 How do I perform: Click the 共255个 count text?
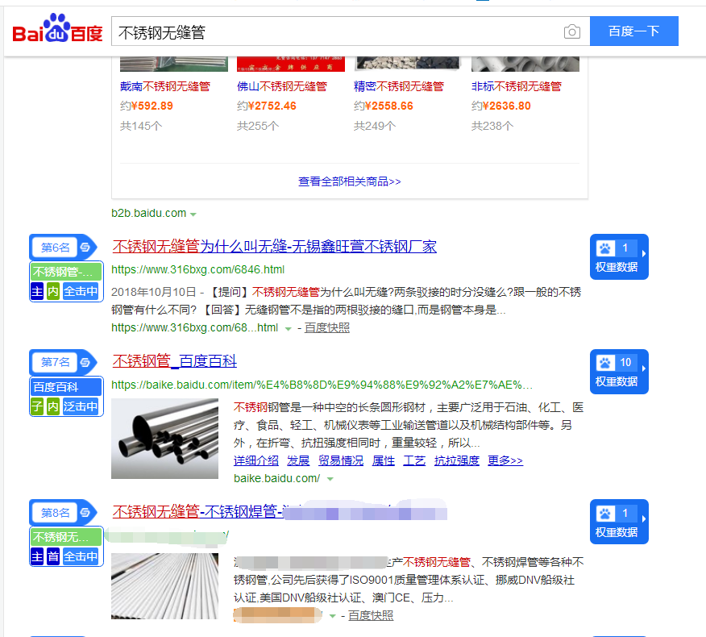258,126
